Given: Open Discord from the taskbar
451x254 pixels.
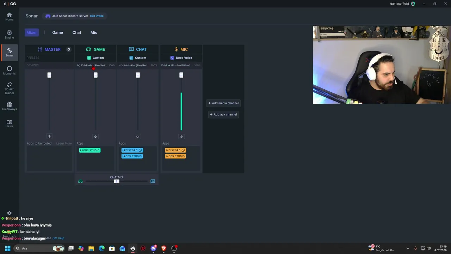Looking at the screenshot, I should coord(153,248).
